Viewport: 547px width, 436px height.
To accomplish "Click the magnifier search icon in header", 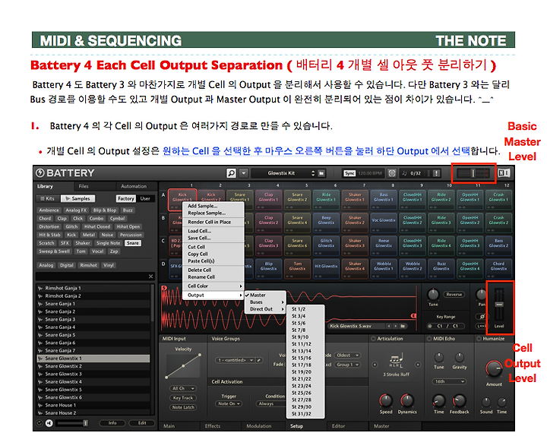I will point(231,173).
